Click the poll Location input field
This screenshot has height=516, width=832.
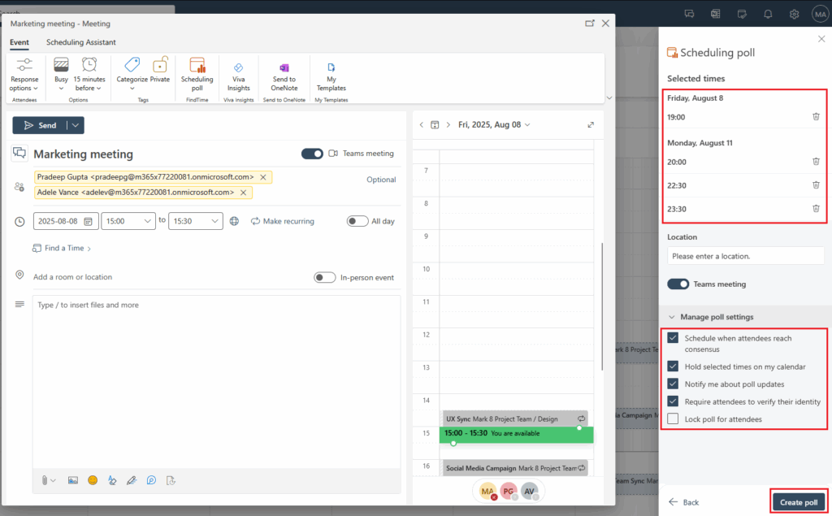click(745, 256)
